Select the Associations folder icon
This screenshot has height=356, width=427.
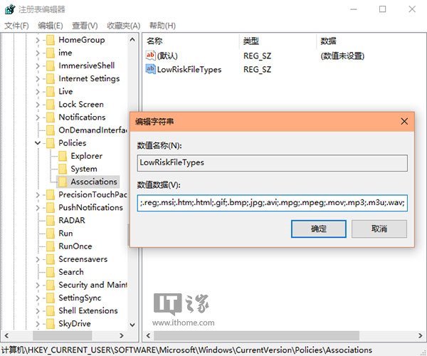[62, 182]
